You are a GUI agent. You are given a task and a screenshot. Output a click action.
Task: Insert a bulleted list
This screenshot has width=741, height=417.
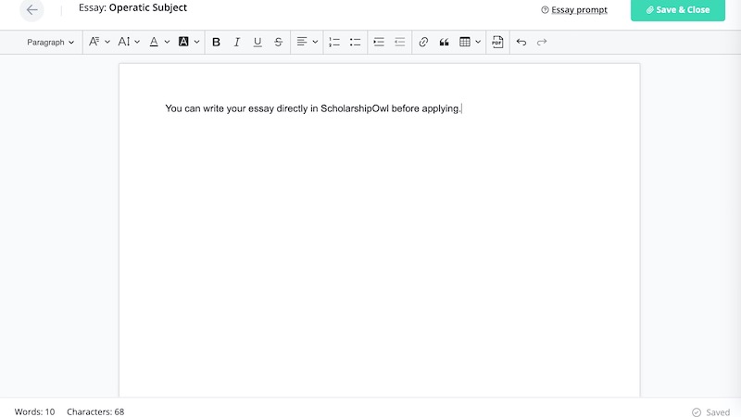(355, 42)
